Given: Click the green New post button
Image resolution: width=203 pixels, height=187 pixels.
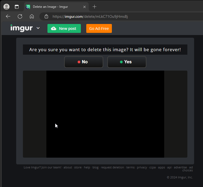Looking at the screenshot, I should coord(64,29).
